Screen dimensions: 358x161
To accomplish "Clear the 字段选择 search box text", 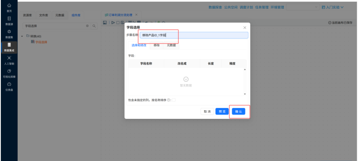I will [x=87, y=26].
